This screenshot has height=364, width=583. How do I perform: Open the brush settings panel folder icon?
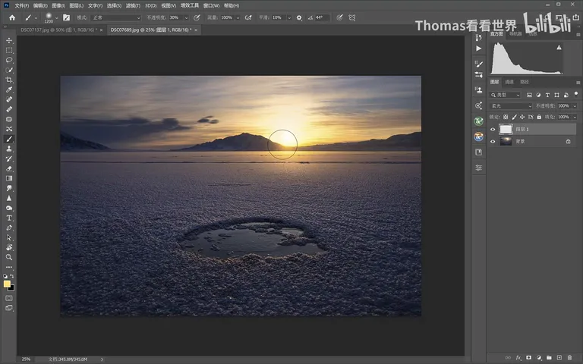click(67, 17)
